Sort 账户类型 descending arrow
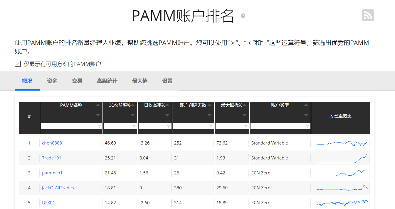395x209 pixels. (x=306, y=115)
